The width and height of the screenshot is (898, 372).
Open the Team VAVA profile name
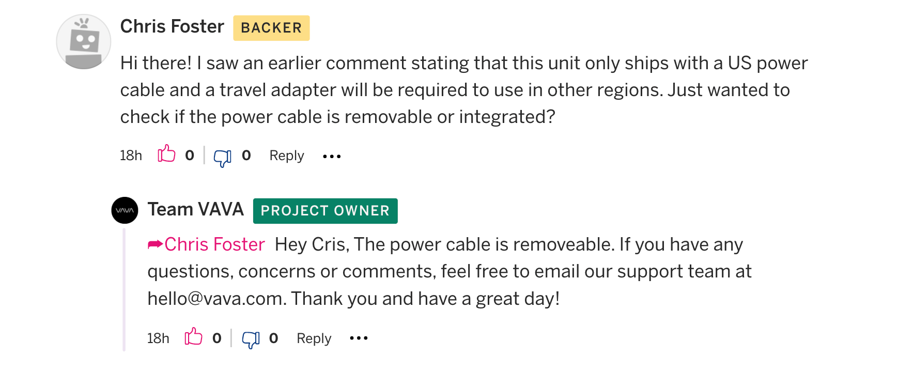[195, 209]
